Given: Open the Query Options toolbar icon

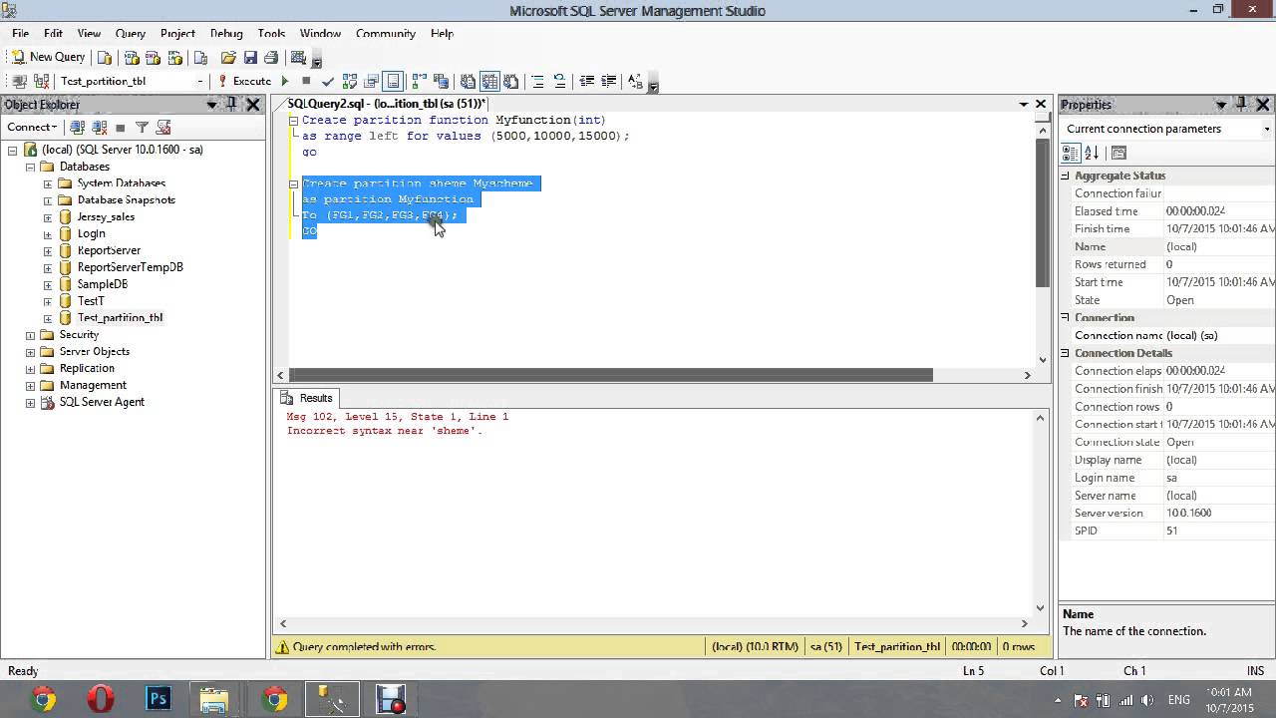Looking at the screenshot, I should click(x=372, y=81).
